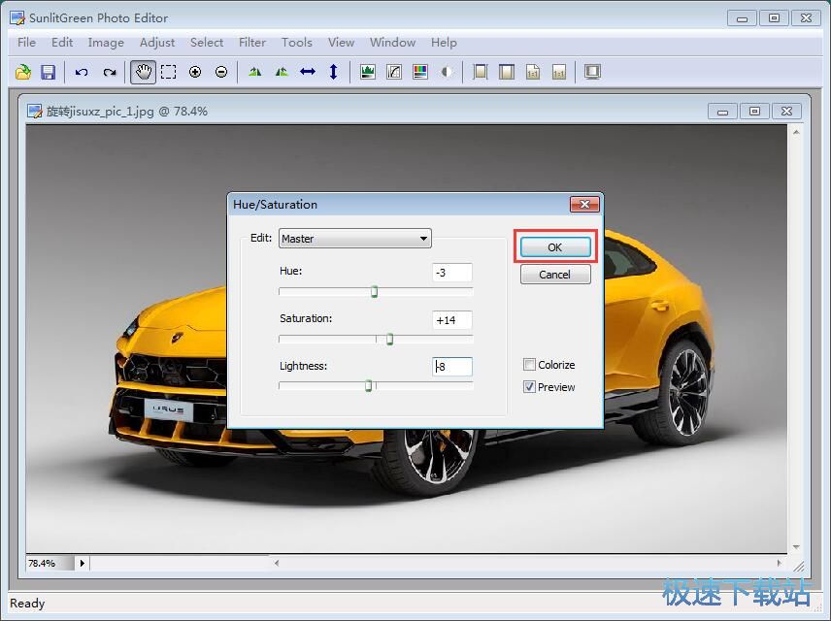Click the brightness/contrast half-circle icon
This screenshot has height=621, width=831.
coord(447,72)
